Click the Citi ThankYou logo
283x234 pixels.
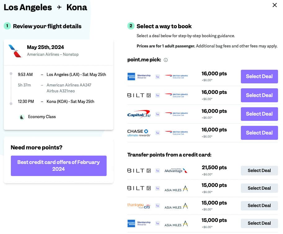[139, 205]
